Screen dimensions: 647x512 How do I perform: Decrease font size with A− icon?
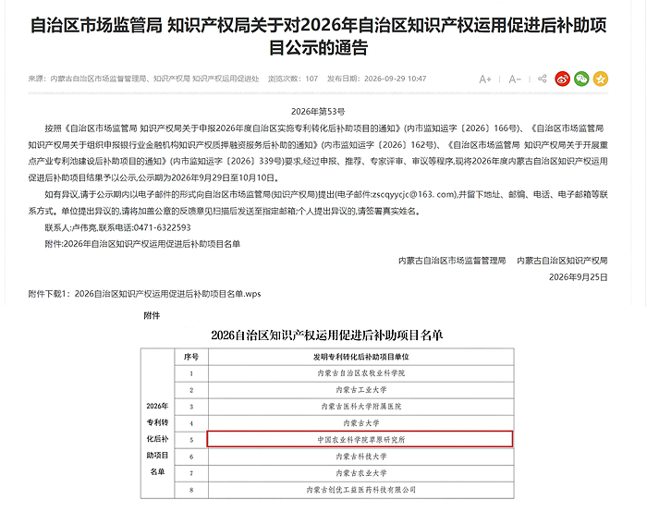(515, 79)
